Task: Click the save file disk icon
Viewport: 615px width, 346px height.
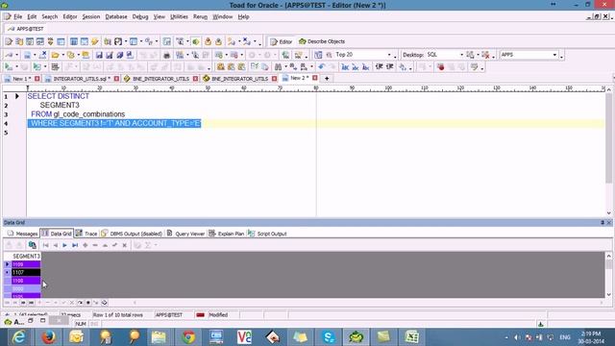Action: [x=99, y=55]
